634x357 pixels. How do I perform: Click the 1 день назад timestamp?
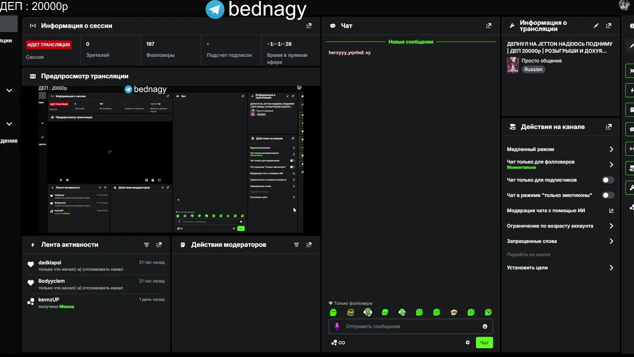pyautogui.click(x=152, y=299)
